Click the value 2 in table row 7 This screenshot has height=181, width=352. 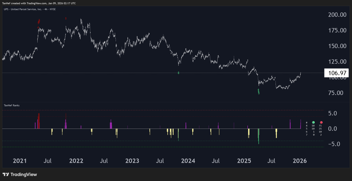(321, 135)
